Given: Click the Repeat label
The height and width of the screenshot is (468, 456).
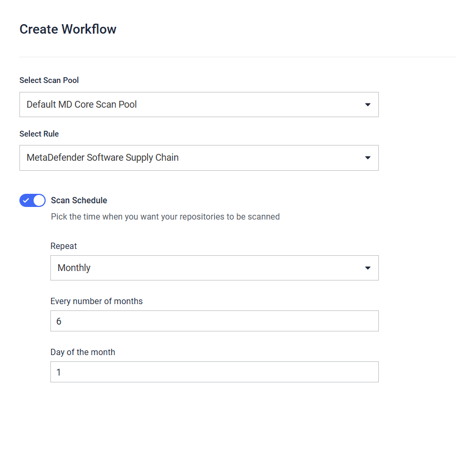Looking at the screenshot, I should (63, 246).
